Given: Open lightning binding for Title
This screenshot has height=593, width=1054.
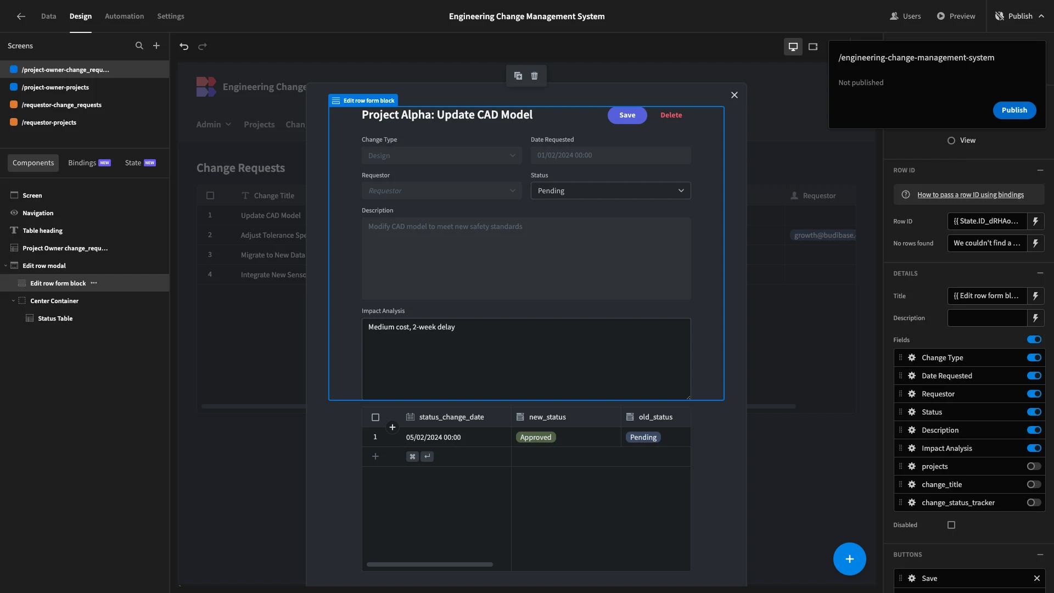Looking at the screenshot, I should click(1035, 295).
